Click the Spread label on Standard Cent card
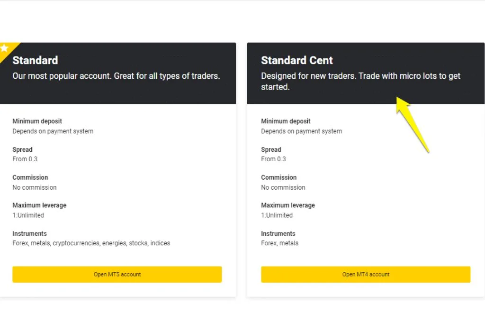Viewport: 485px width, 332px height. pyautogui.click(x=271, y=149)
